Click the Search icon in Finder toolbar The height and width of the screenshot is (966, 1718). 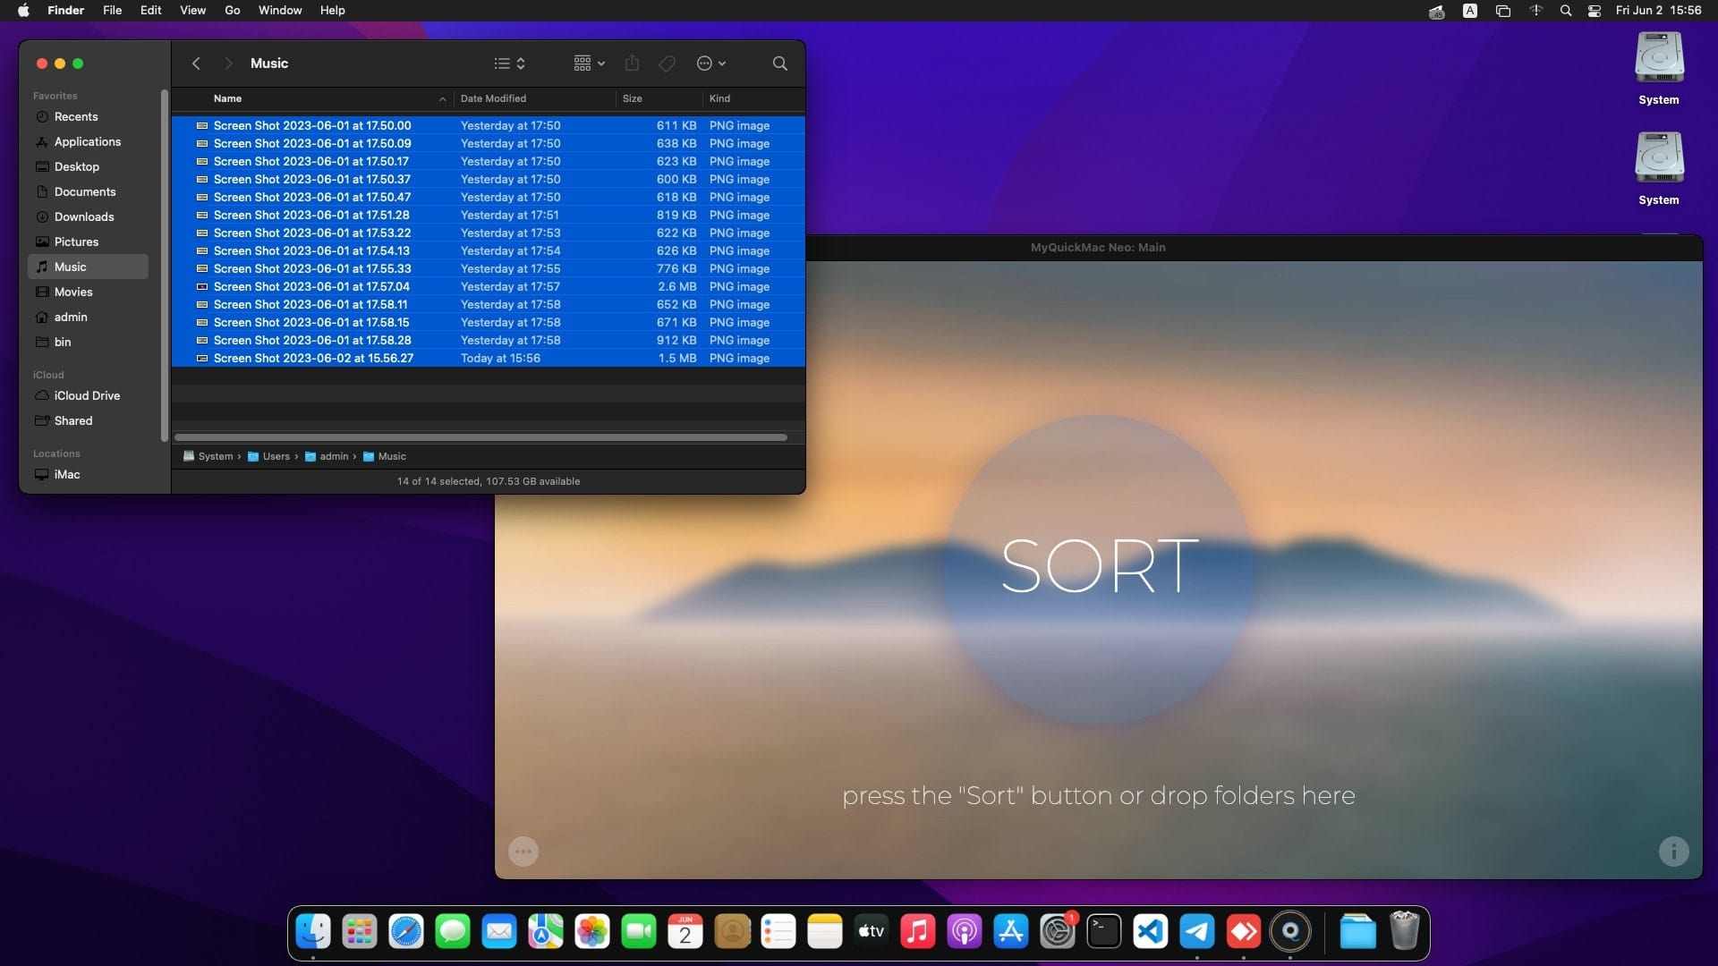(x=780, y=63)
